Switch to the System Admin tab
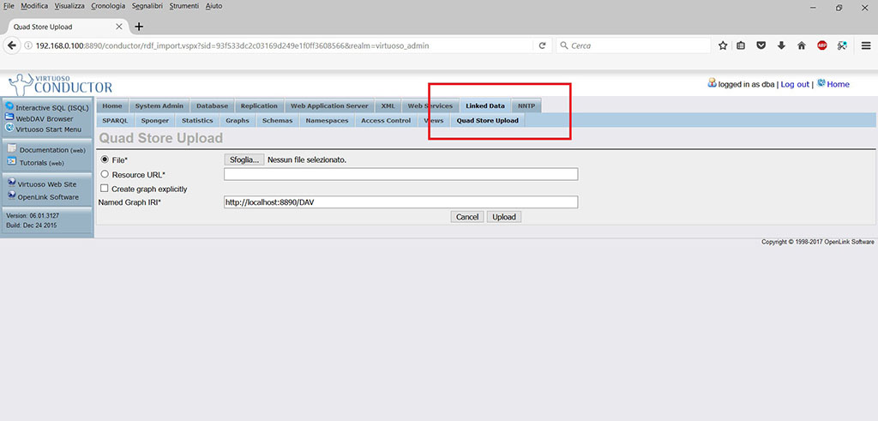 (x=159, y=105)
